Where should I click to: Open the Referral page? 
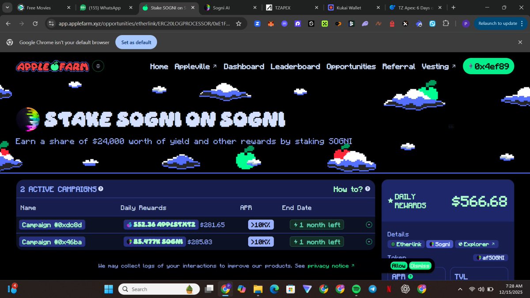(x=399, y=66)
